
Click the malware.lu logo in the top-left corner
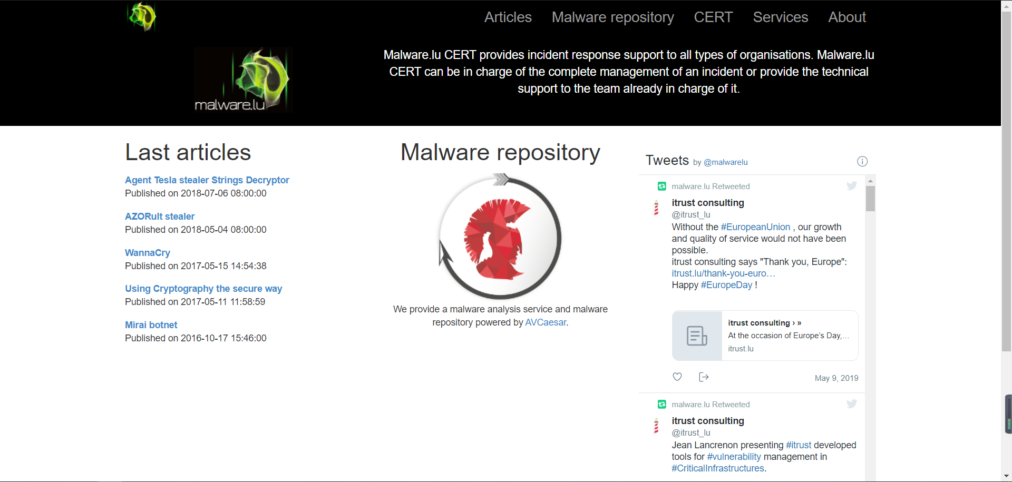[x=141, y=16]
